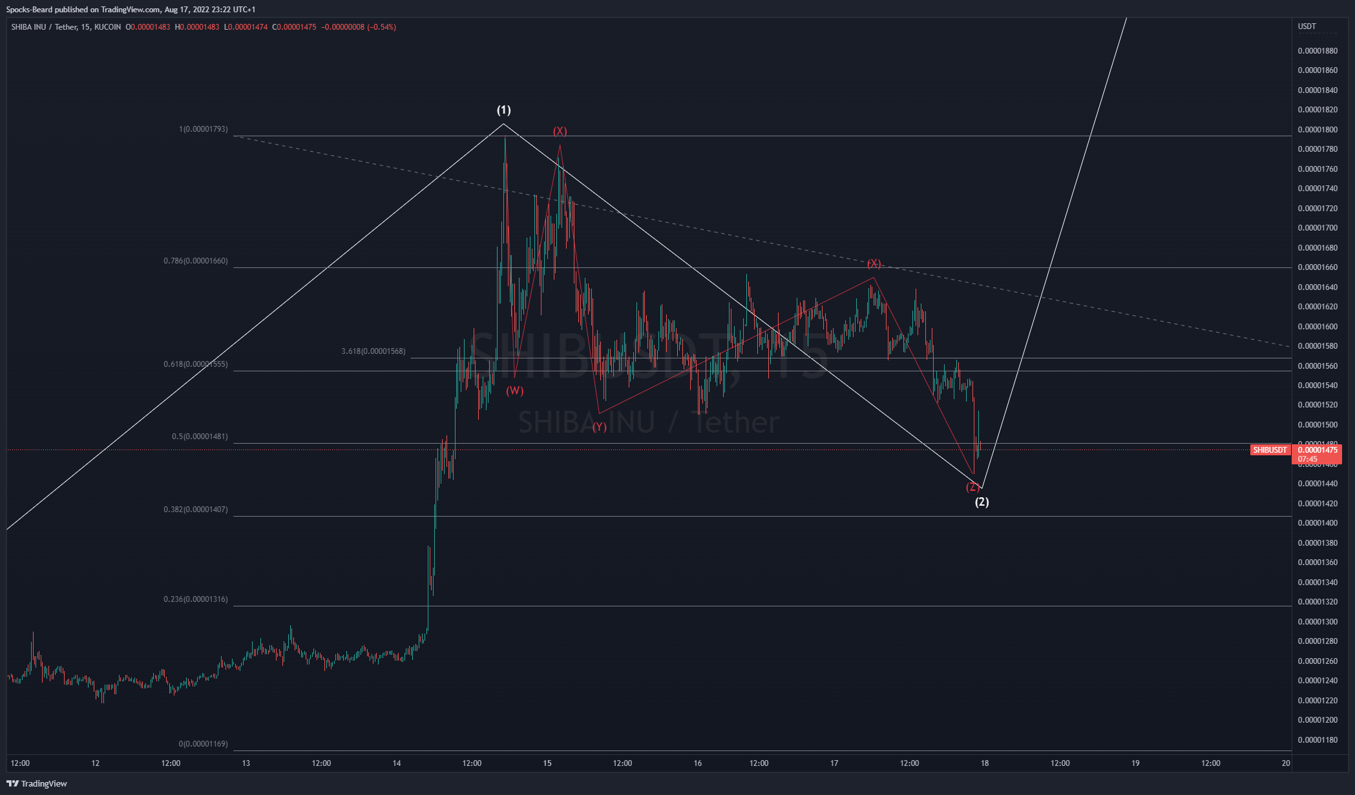This screenshot has width=1355, height=795.
Task: Click wave label (2) at the low
Action: [x=982, y=502]
